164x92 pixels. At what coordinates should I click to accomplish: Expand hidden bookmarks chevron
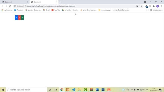(x=147, y=10)
